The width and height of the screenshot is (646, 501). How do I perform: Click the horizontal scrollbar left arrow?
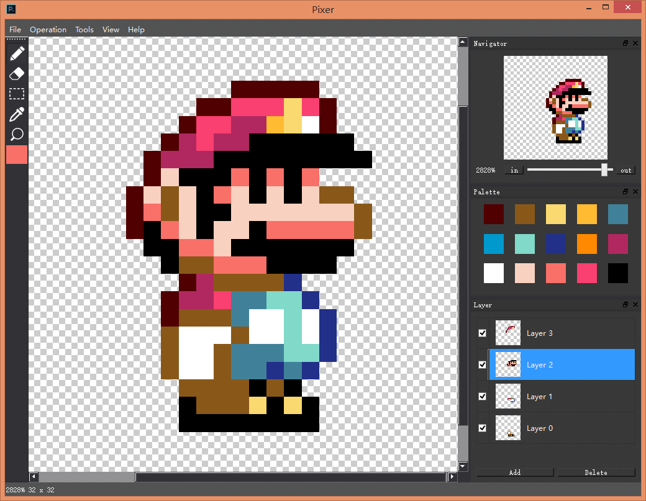coord(34,477)
